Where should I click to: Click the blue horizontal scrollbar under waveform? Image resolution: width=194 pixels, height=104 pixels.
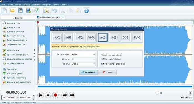115,87
